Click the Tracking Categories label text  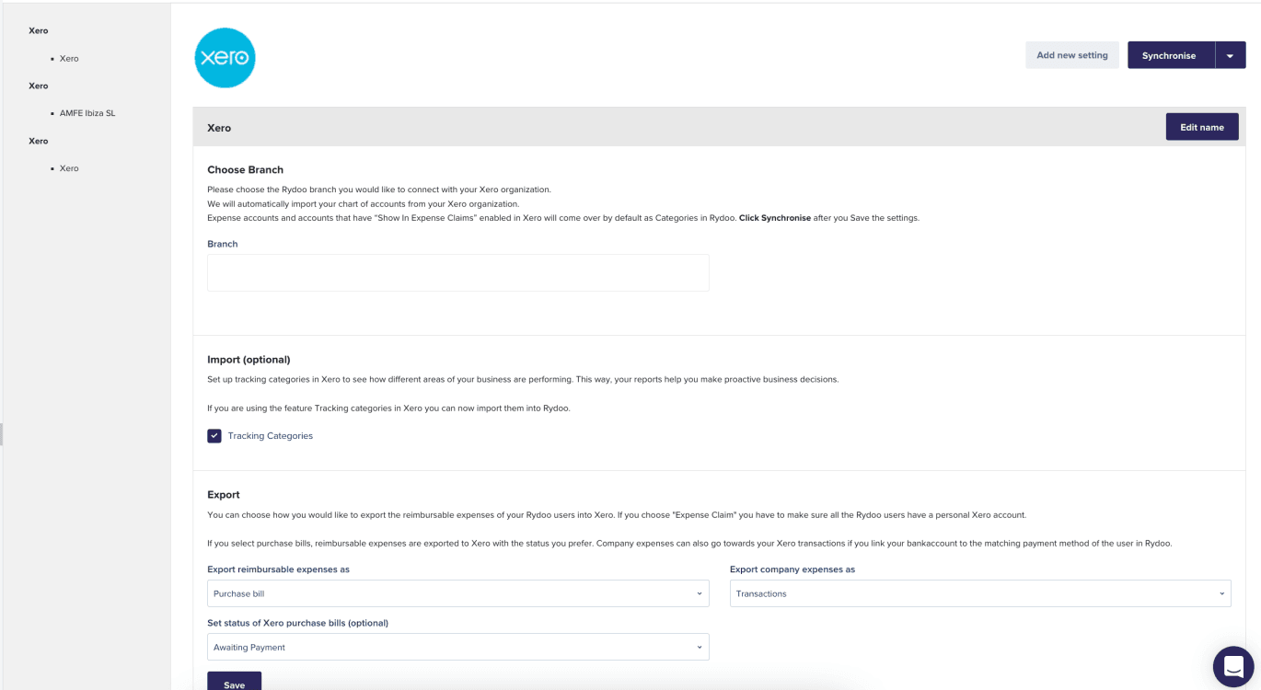coord(270,436)
